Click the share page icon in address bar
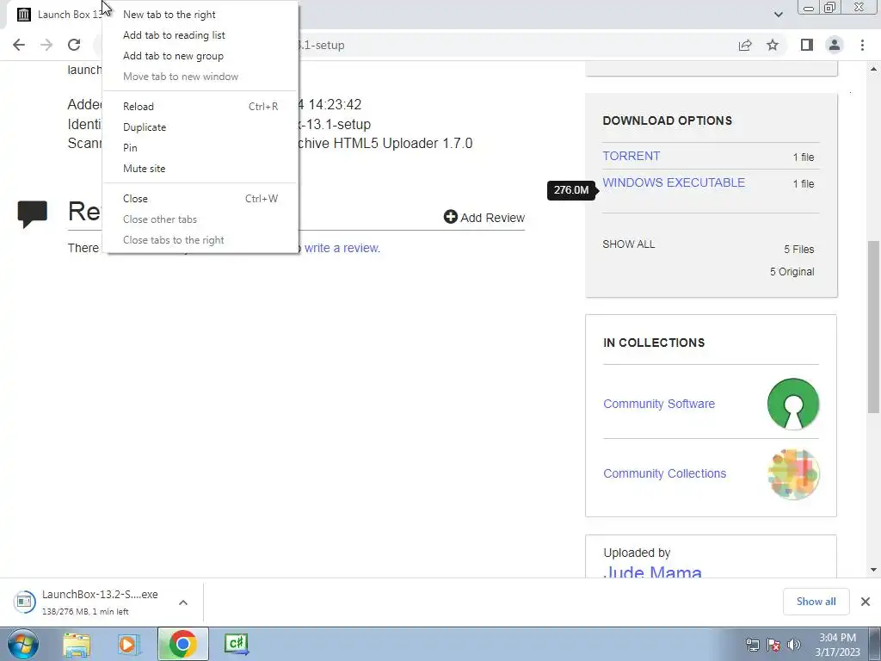The width and height of the screenshot is (881, 661). pos(745,45)
